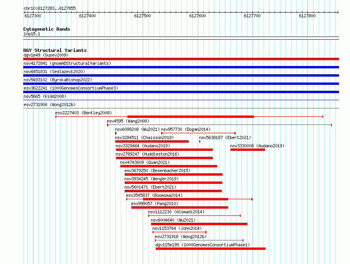350x264 pixels.
Task: Open nsv4172841 (gnomADStructuralVariants) entry
Action: tap(67, 63)
